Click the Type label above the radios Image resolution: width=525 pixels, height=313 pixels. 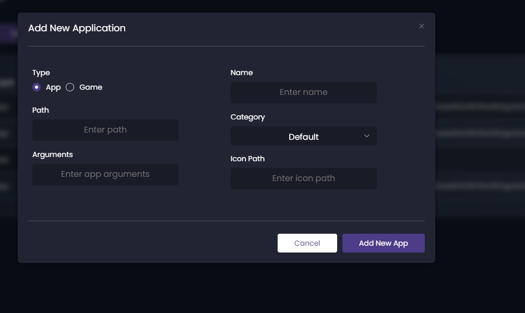(41, 73)
